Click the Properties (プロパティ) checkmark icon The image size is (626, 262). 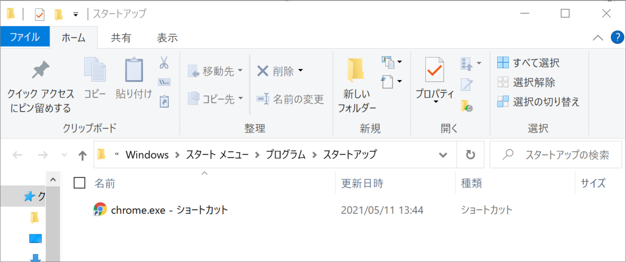(434, 71)
